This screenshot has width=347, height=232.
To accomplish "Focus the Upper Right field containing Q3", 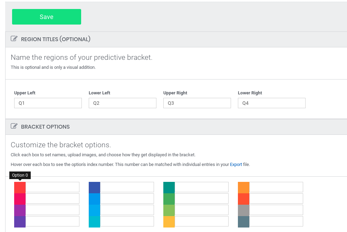I will point(197,103).
